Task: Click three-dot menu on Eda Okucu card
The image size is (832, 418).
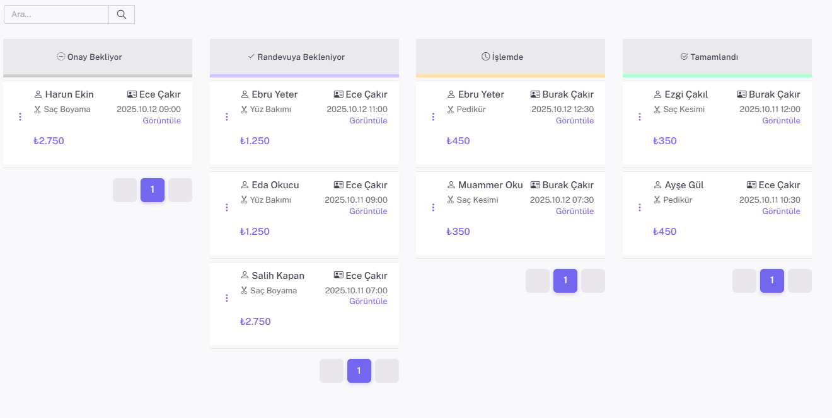Action: point(227,207)
